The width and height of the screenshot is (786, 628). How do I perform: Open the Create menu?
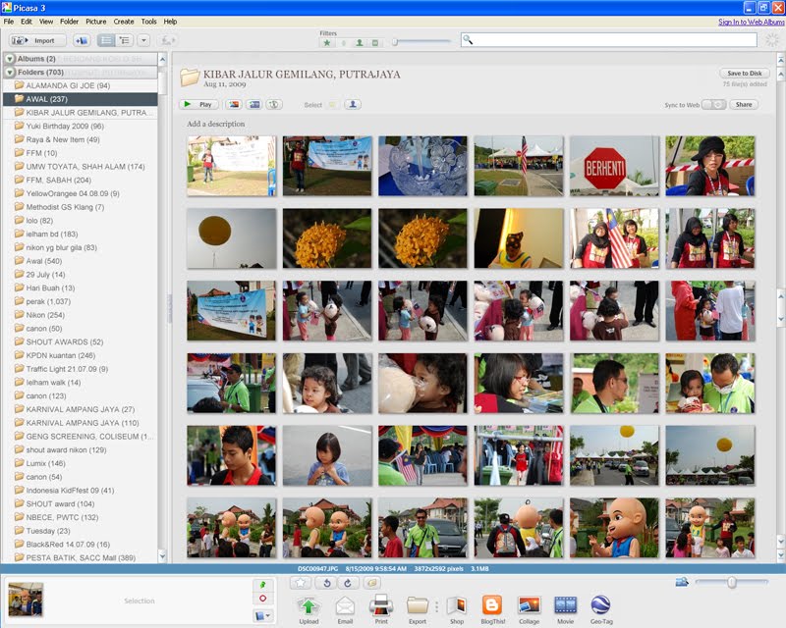124,22
